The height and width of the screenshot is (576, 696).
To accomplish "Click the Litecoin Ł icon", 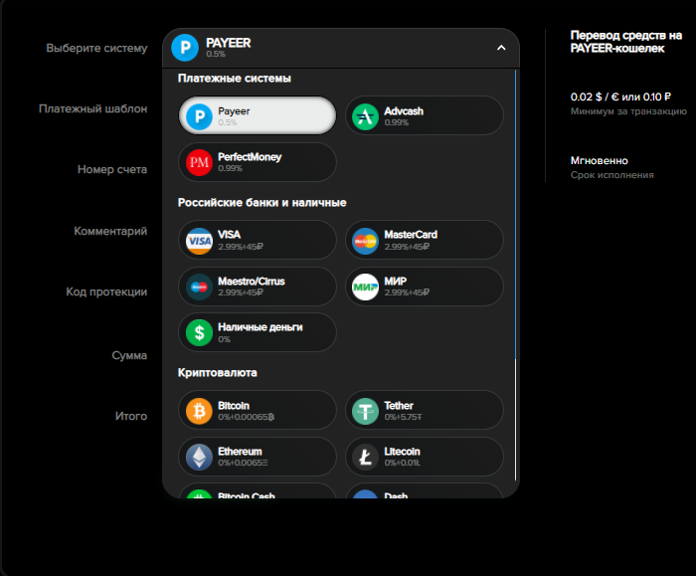I will tap(365, 457).
